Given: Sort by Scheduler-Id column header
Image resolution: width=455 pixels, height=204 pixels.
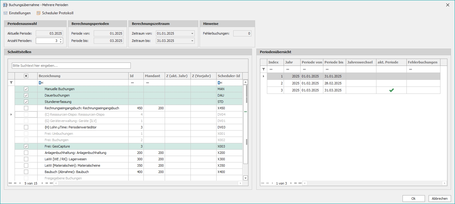Looking at the screenshot, I should tap(229, 76).
